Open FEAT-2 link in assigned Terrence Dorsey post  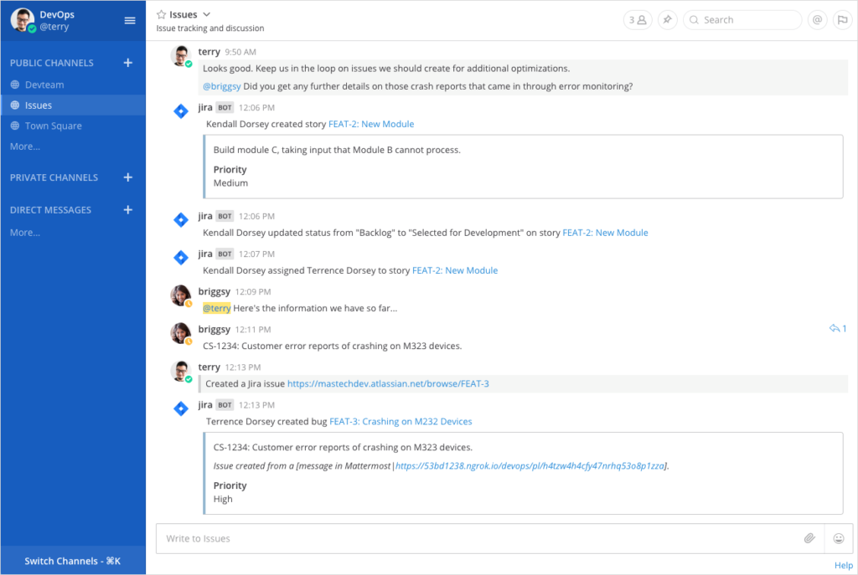[455, 270]
